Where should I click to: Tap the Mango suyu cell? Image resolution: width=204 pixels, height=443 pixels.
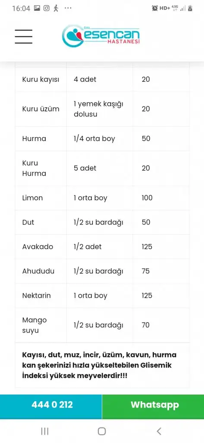point(41,325)
